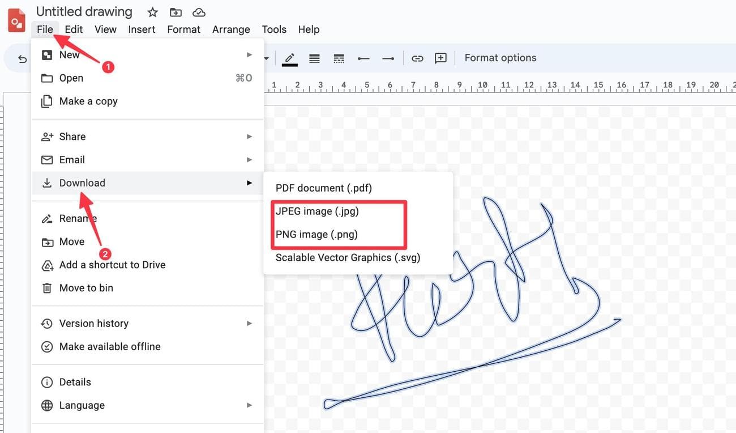Click the Format options button

click(x=500, y=58)
